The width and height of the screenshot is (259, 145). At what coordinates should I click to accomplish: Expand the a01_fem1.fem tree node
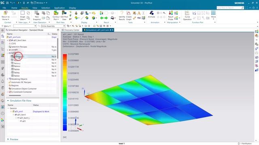7,40
